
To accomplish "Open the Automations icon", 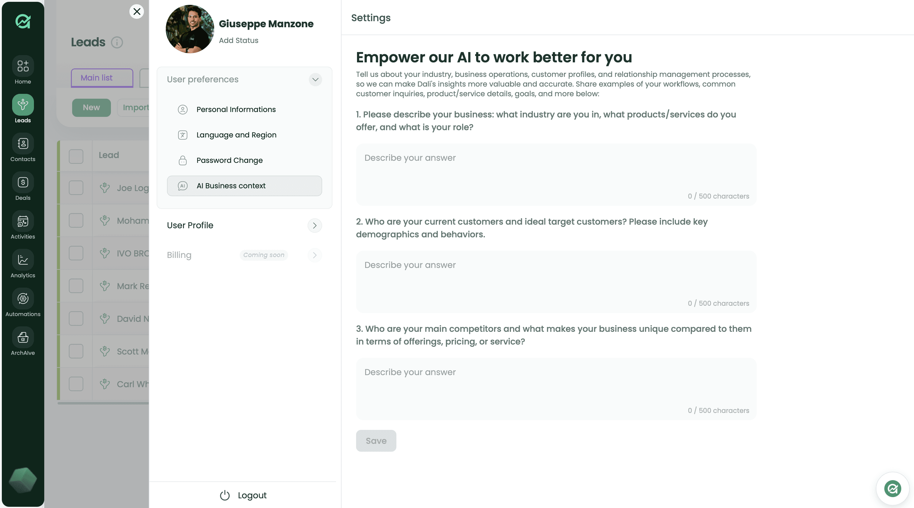I will point(23,299).
